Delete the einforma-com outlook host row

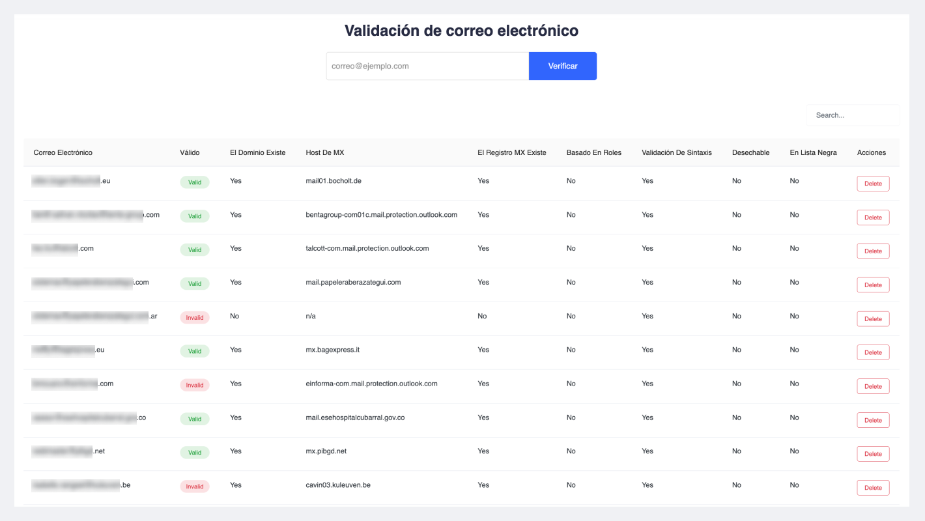[873, 386]
